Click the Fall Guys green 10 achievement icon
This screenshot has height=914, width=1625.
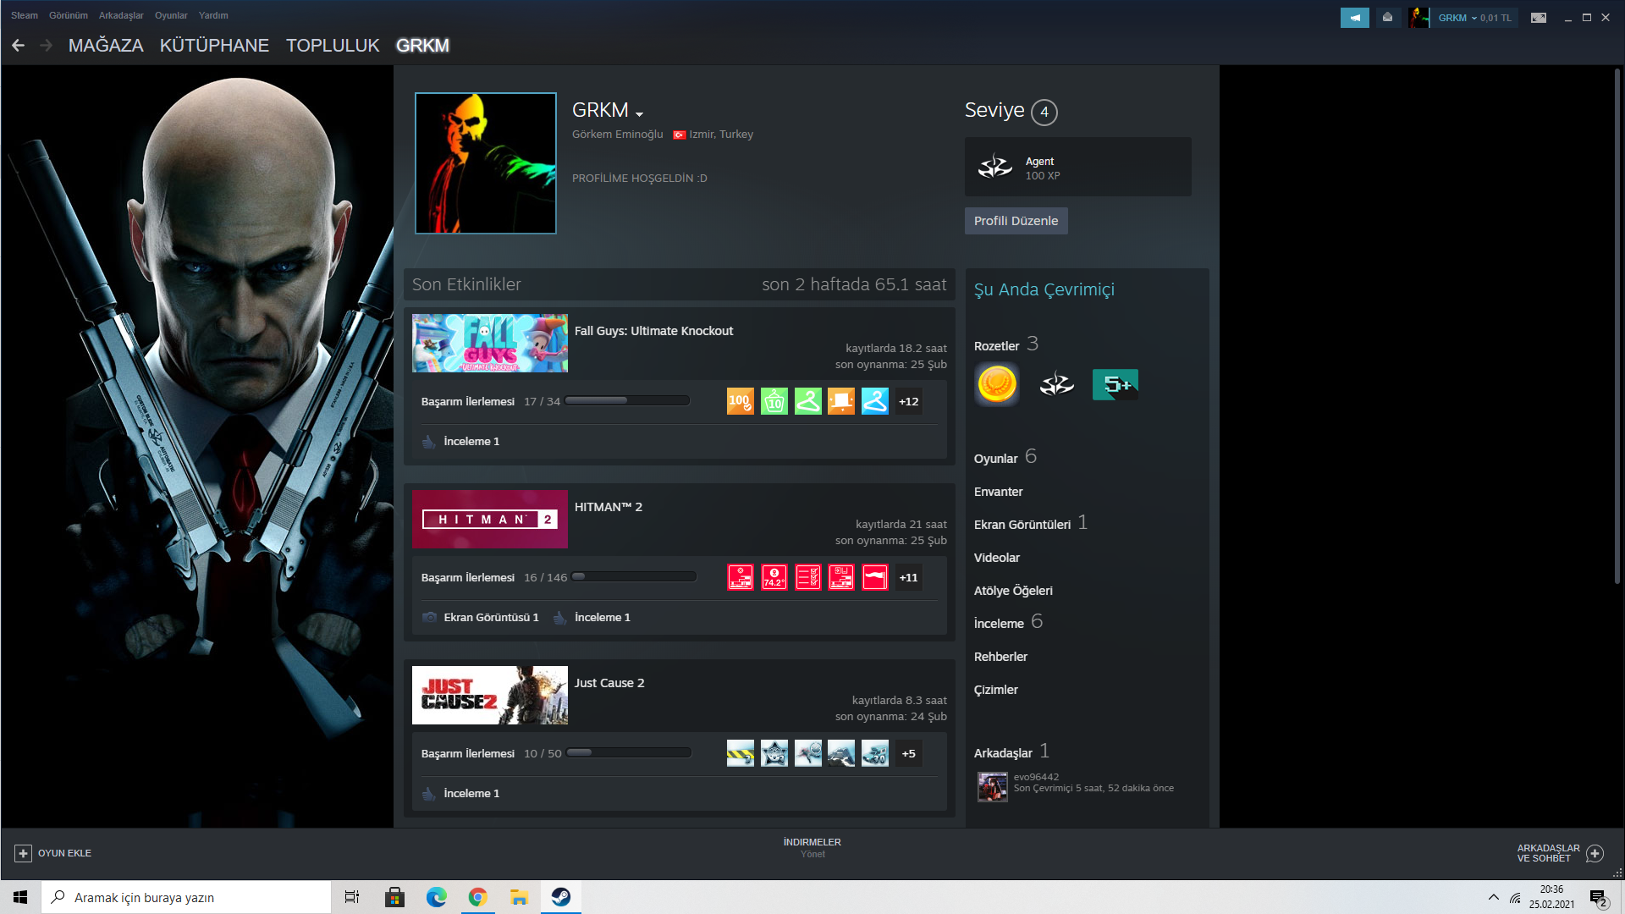coord(774,401)
